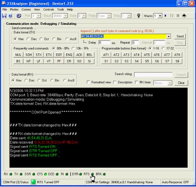Click the green COM port status light
This screenshot has height=187, width=196.
33,182
